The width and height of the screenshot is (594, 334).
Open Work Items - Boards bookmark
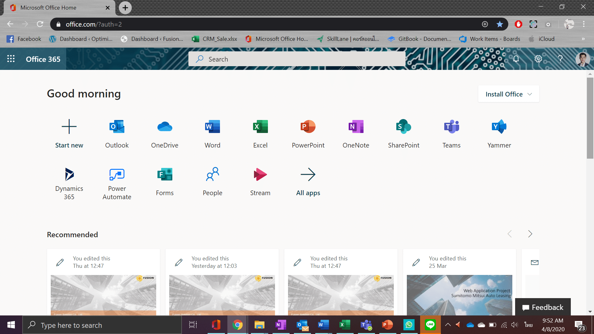tap(490, 39)
